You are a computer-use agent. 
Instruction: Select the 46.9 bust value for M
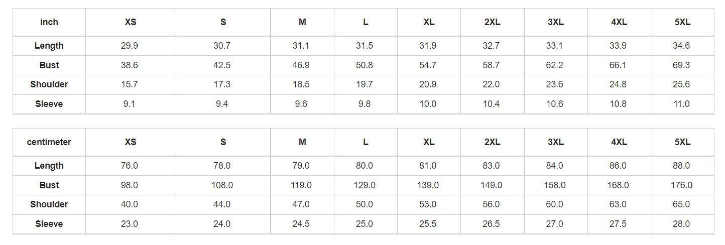coord(301,65)
